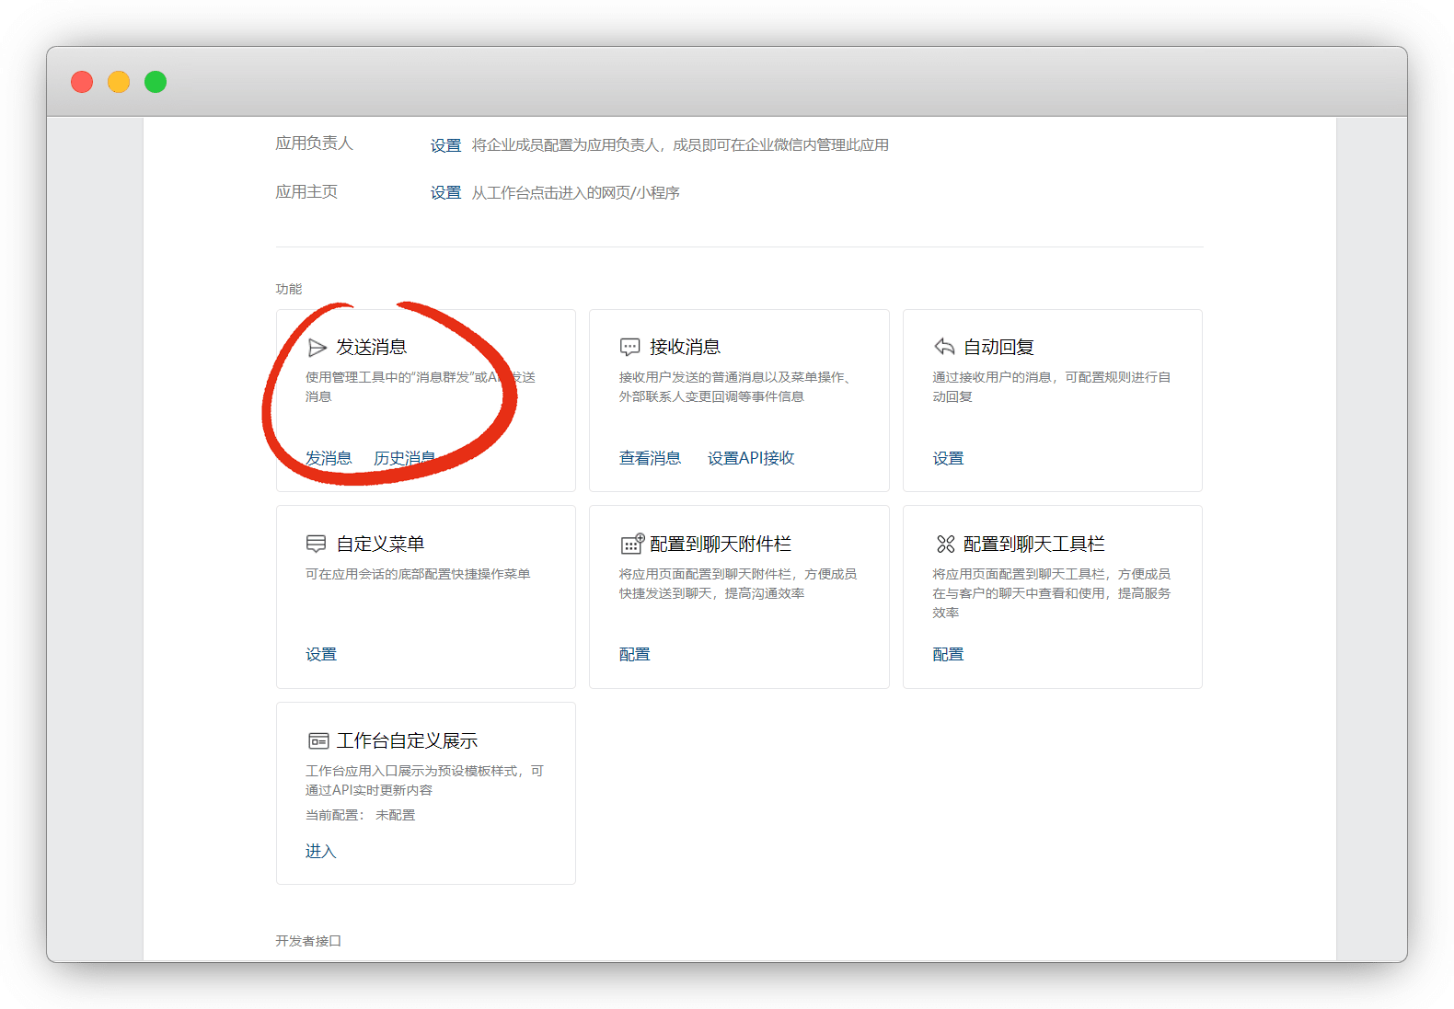Click the card icon beside 工作台自定义展示
This screenshot has height=1009, width=1454.
tap(318, 741)
